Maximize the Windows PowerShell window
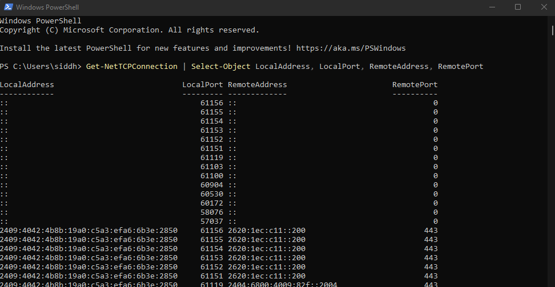Screen dimensions: 555x287 [x=517, y=7]
